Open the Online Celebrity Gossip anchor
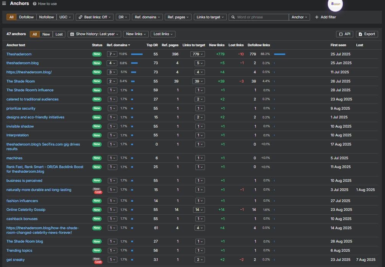This screenshot has width=385, height=267. pyautogui.click(x=26, y=210)
